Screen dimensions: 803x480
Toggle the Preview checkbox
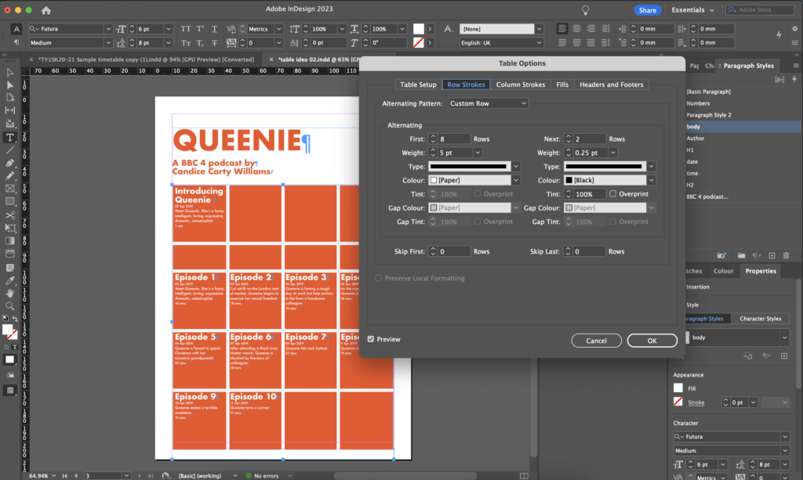[371, 339]
